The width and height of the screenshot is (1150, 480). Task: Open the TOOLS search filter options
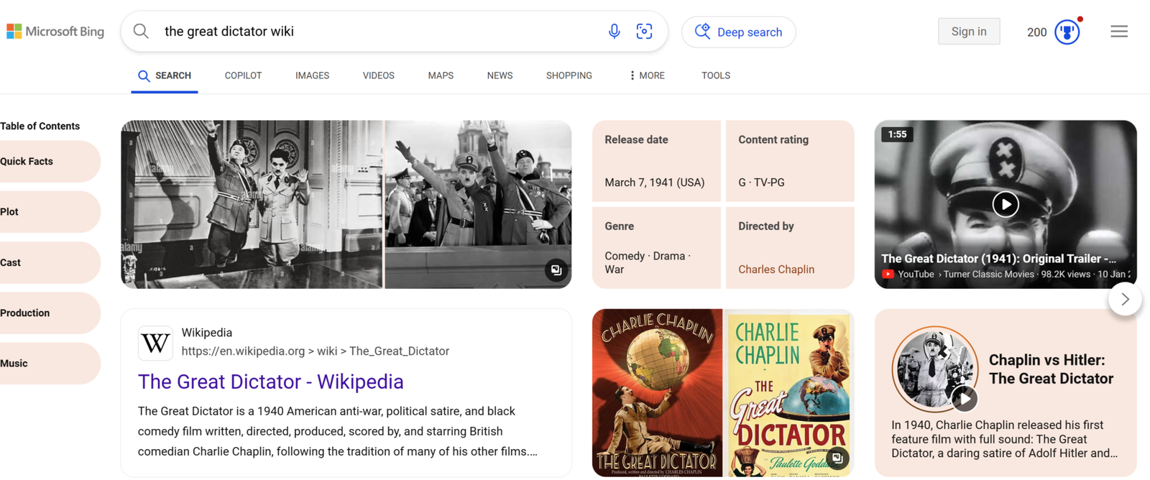coord(715,75)
